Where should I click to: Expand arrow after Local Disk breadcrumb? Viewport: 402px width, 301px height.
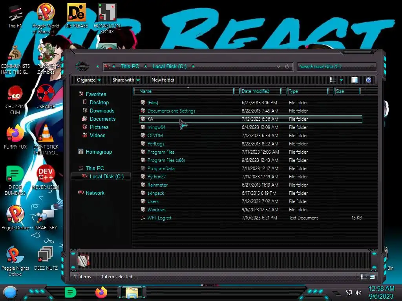(193, 67)
